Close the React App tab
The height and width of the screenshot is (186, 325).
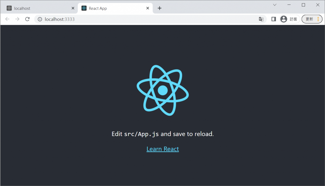click(148, 8)
